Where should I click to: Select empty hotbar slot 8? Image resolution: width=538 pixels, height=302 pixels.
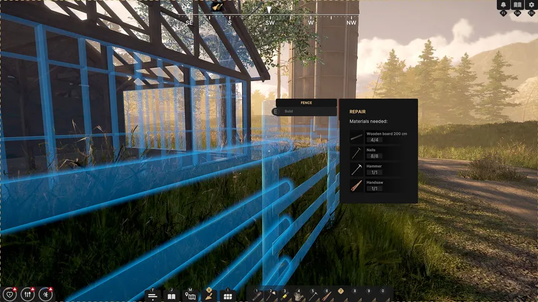tap(355, 295)
